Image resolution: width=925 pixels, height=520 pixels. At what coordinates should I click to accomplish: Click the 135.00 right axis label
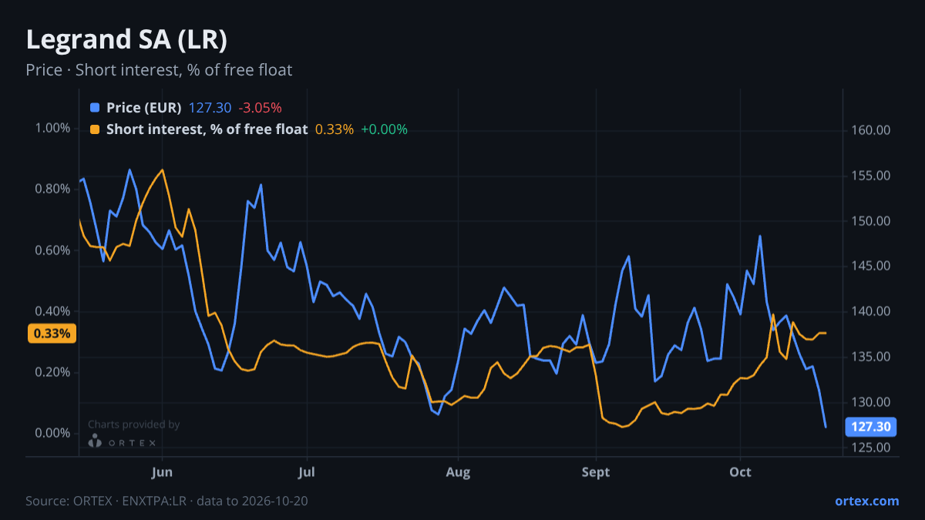point(872,357)
